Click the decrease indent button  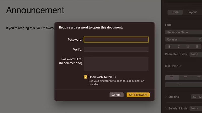tap(179, 85)
